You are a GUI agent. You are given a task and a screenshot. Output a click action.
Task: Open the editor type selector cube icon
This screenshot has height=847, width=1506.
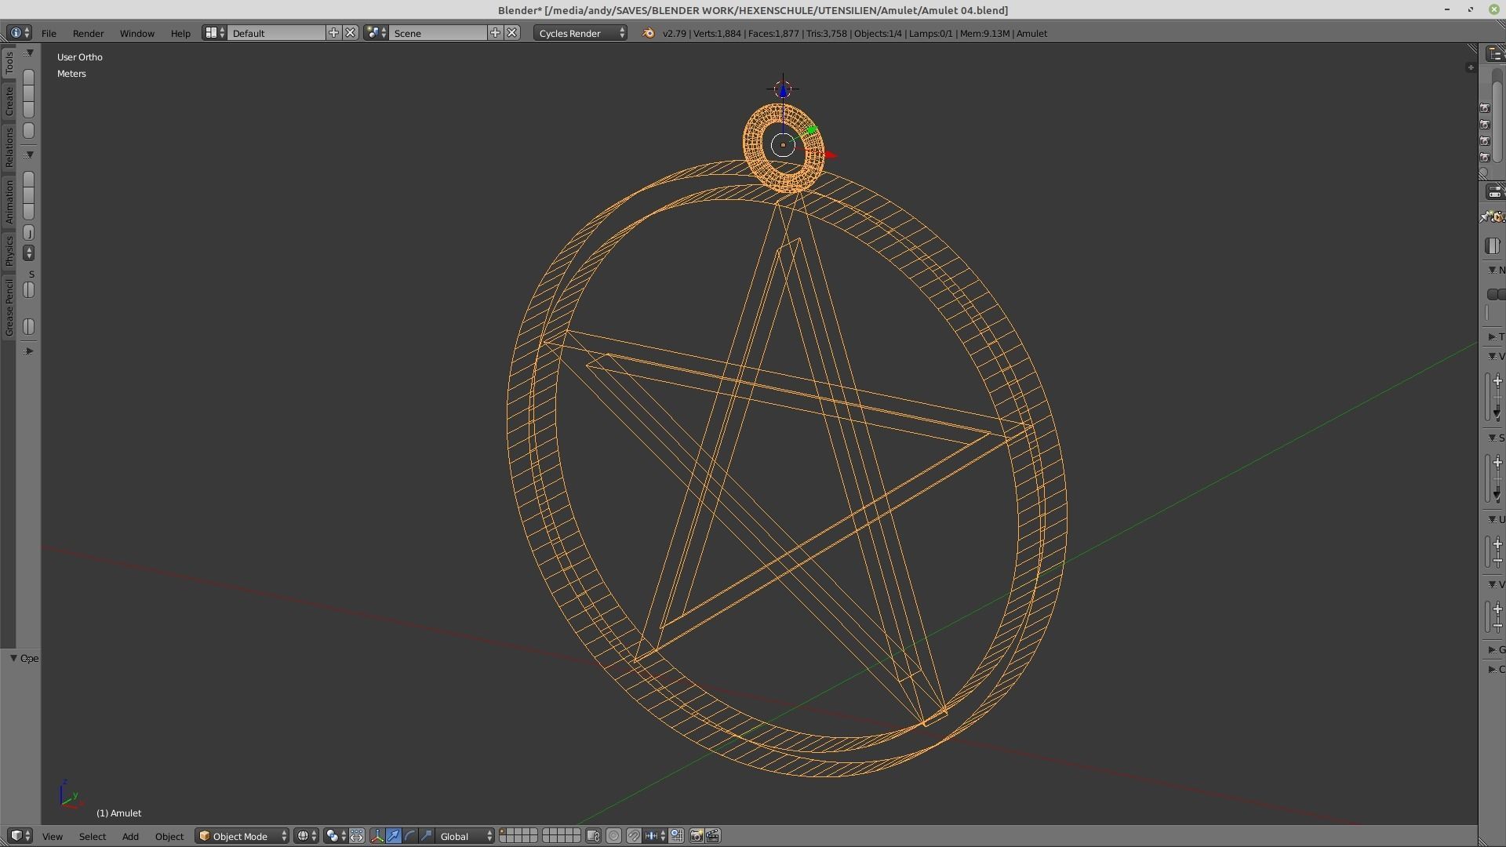coord(17,836)
